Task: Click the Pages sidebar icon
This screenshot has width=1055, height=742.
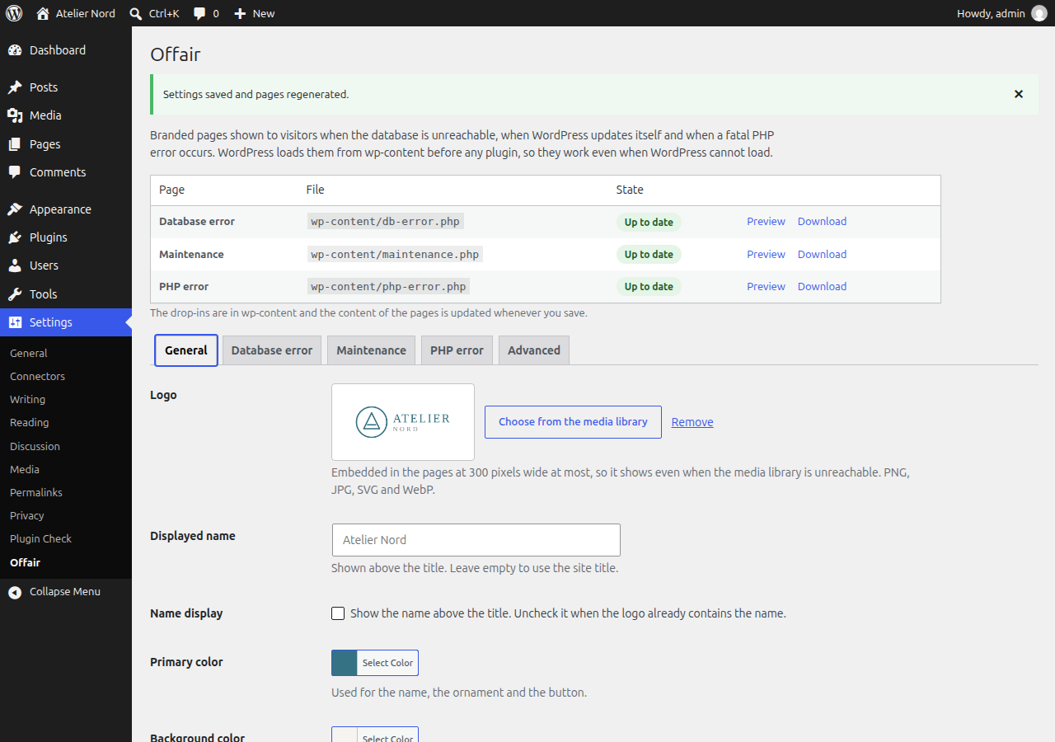Action: coord(15,144)
